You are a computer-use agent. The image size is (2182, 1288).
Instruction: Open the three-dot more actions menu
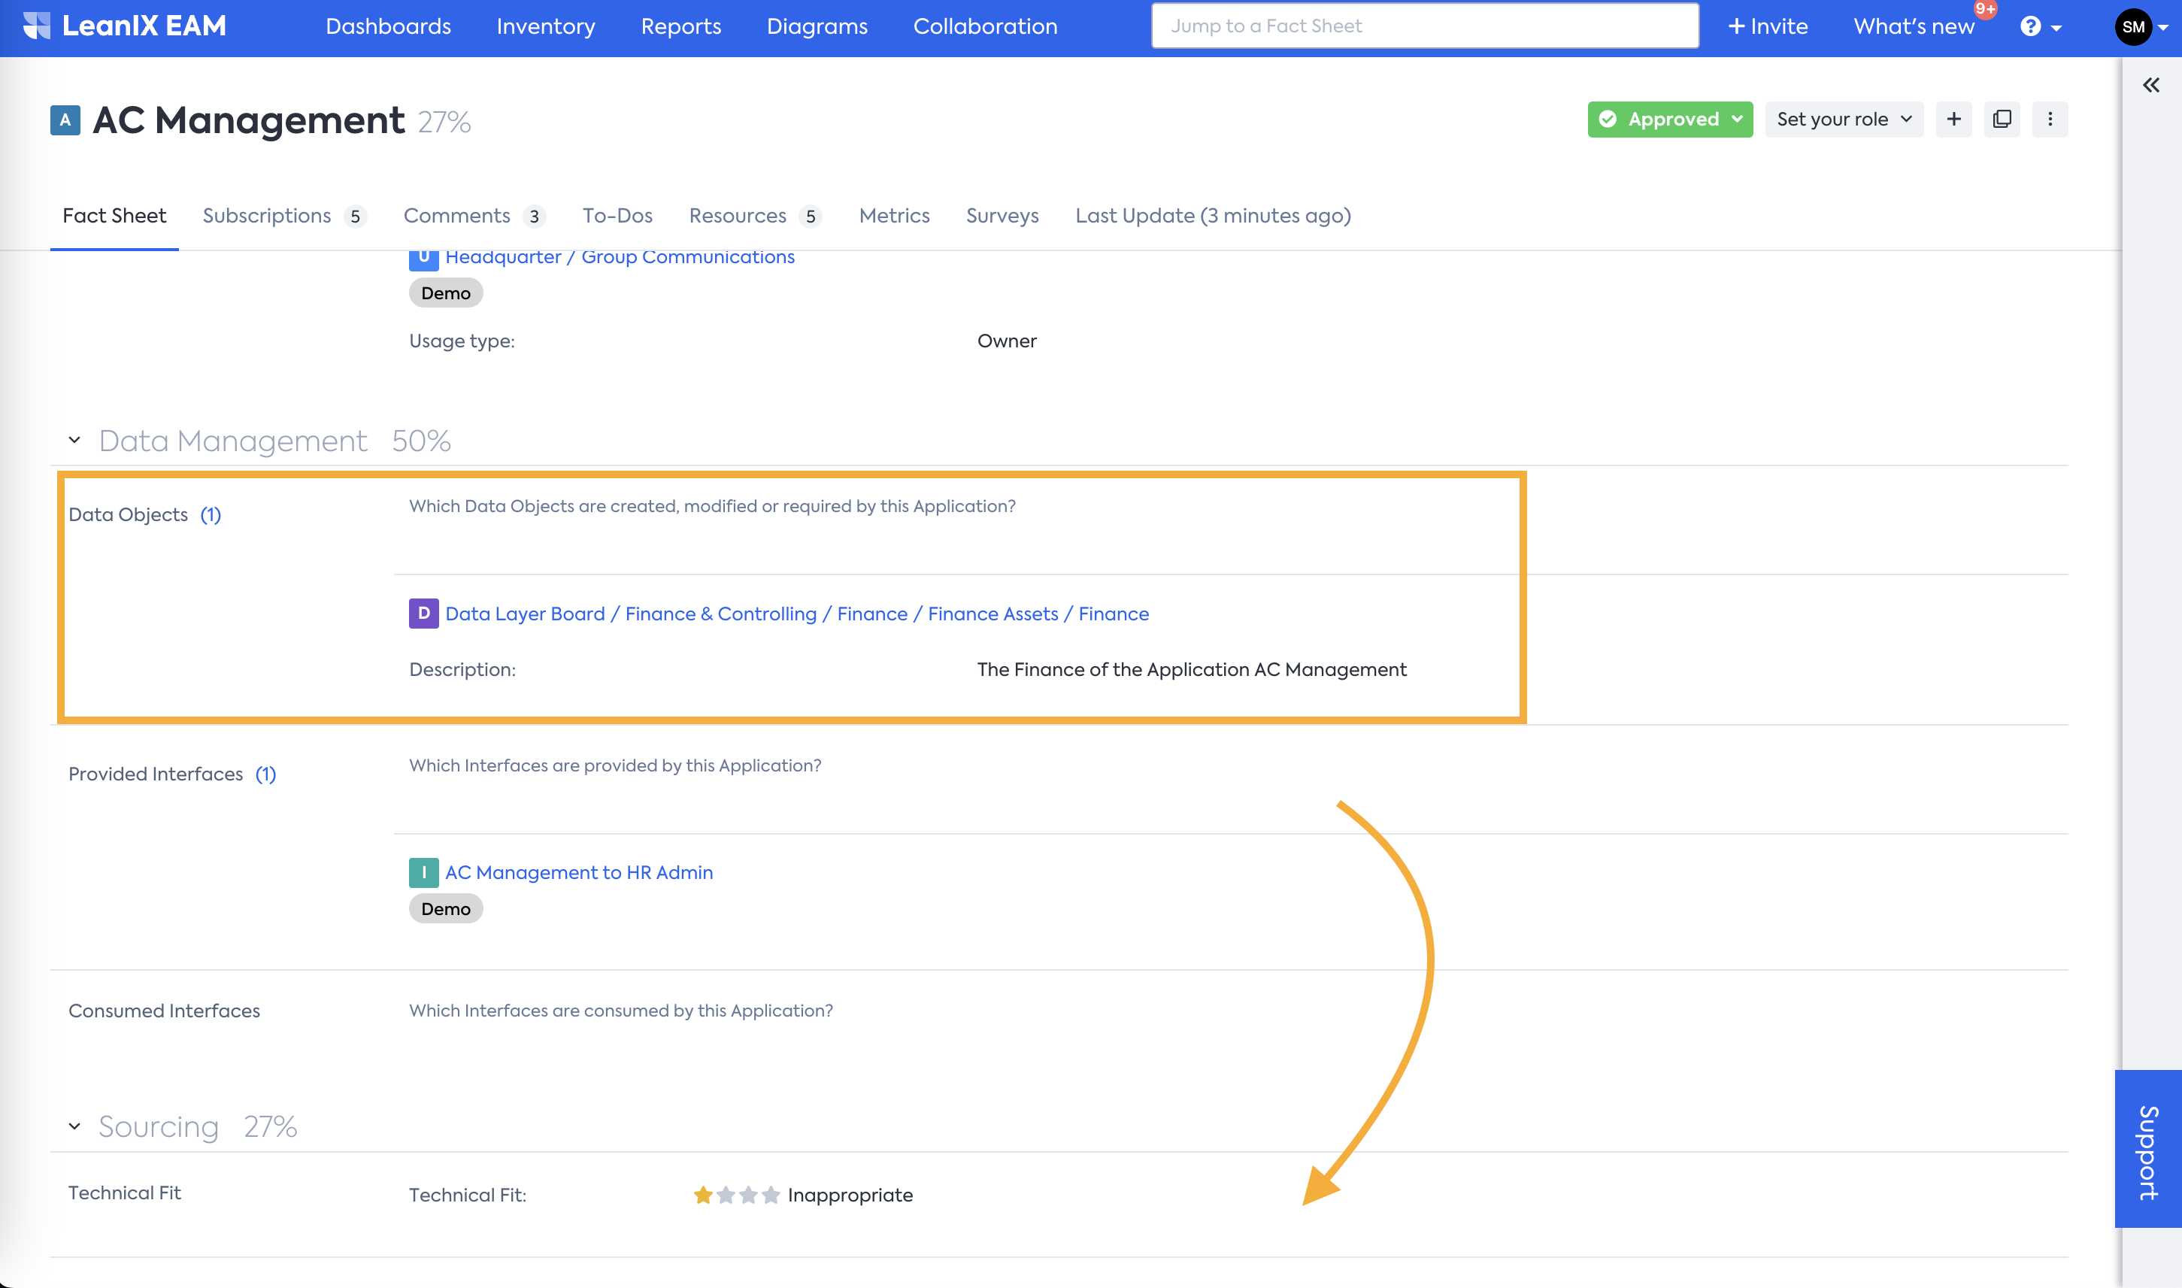pos(2050,119)
